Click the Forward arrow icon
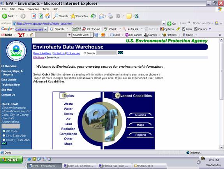This screenshot has height=169, width=224. coord(23,16)
